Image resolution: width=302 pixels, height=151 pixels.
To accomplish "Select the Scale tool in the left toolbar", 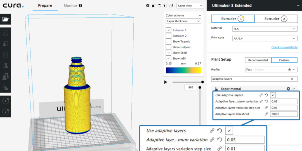I will pyautogui.click(x=5, y=44).
